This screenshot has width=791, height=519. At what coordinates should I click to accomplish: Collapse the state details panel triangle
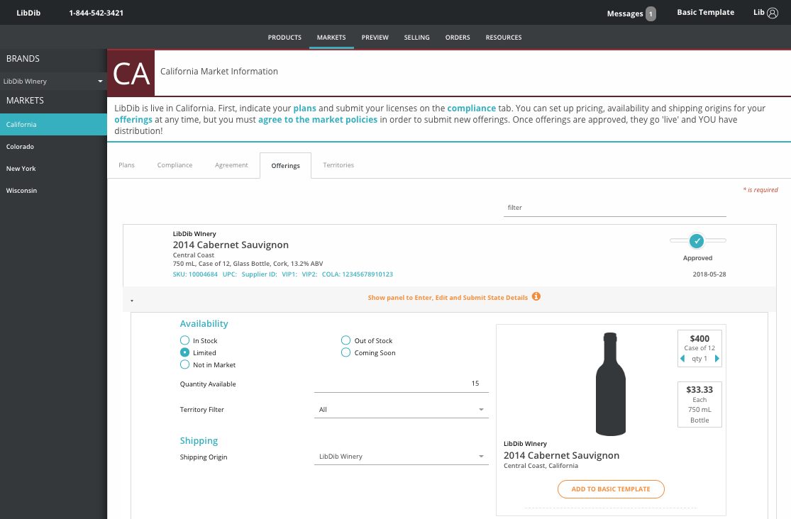coord(132,301)
